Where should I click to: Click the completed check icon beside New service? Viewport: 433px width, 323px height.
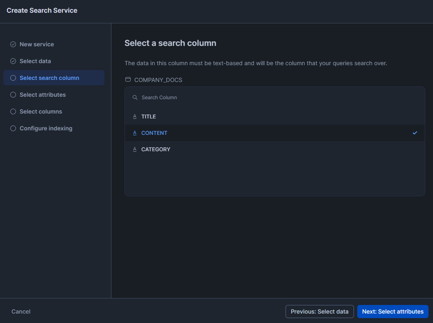click(12, 44)
